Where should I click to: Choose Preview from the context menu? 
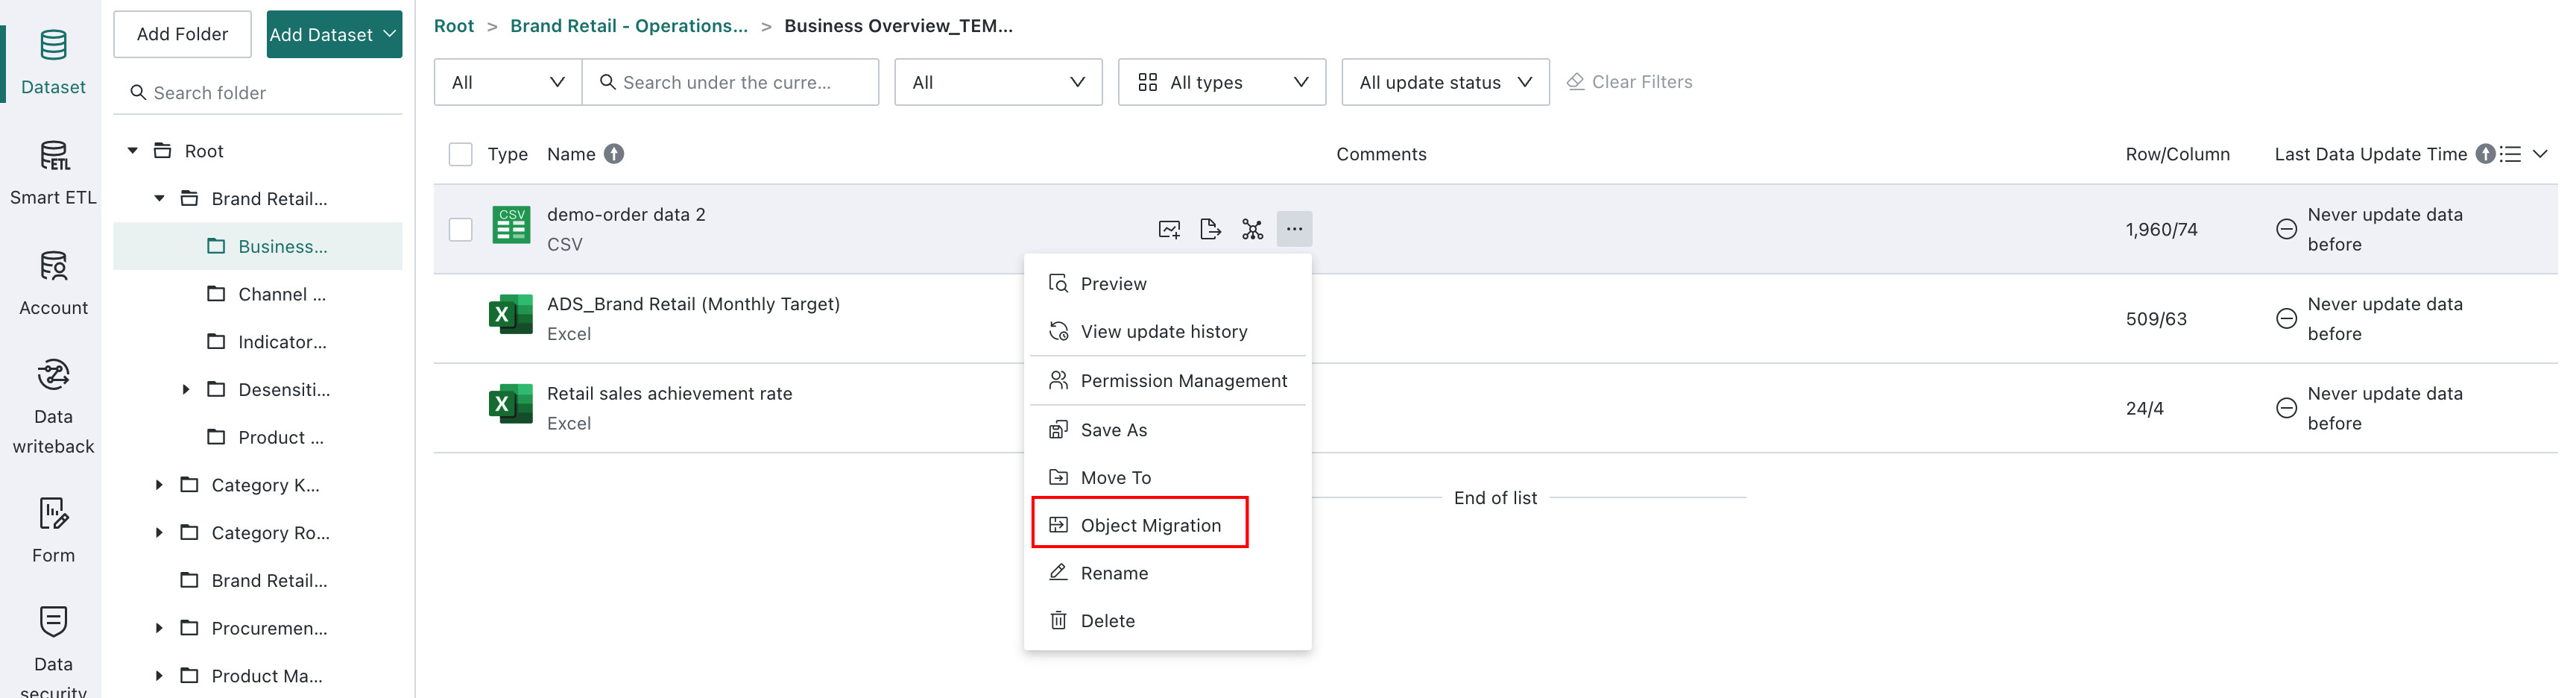click(1167, 284)
